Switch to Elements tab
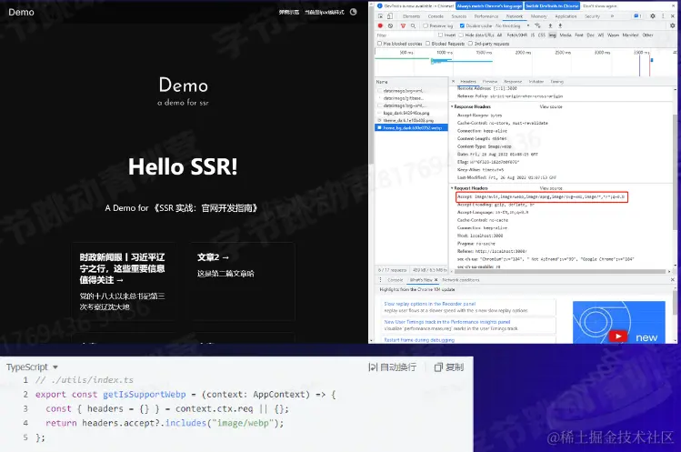The width and height of the screenshot is (681, 452). (411, 16)
